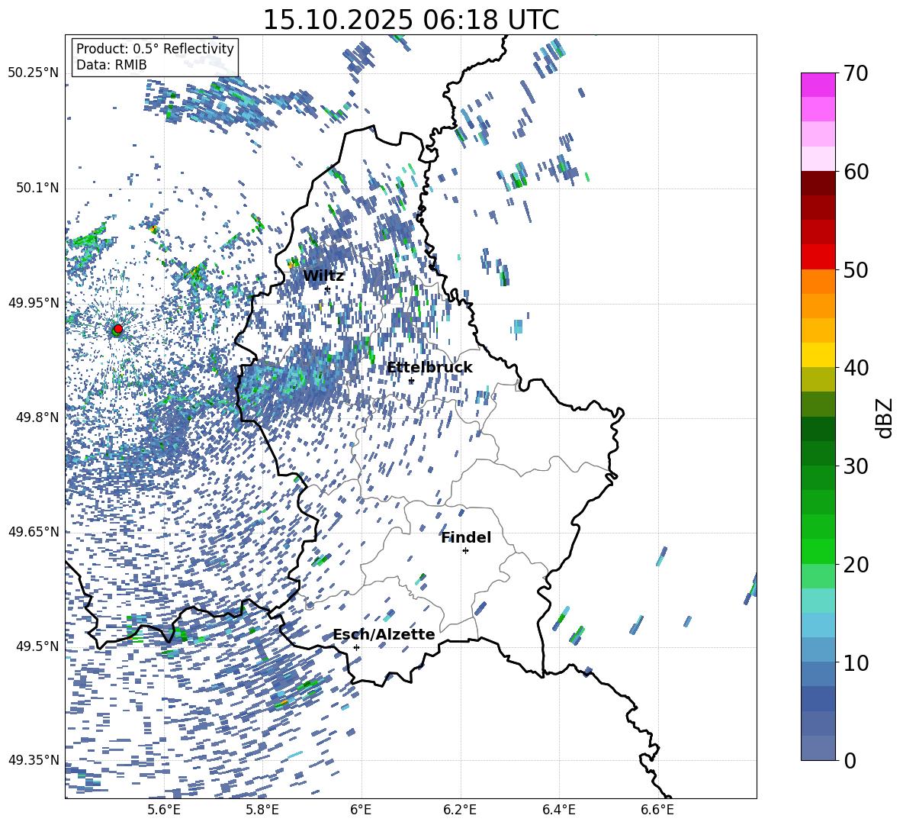Click the title '15.10.2025 06:18 UTC'
Viewport: 903px width, 825px height.
(x=410, y=20)
